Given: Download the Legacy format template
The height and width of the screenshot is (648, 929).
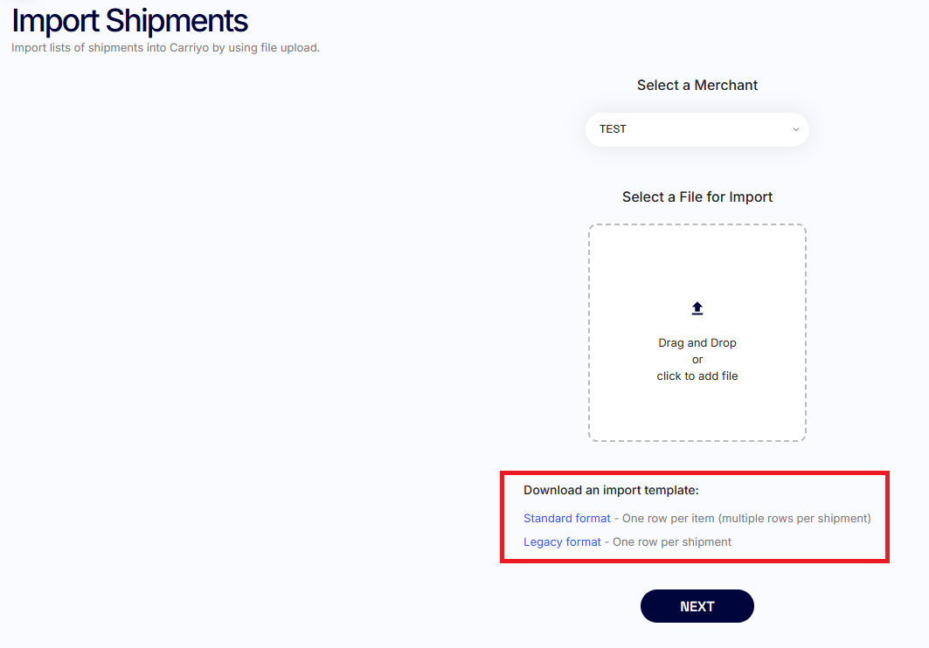Looking at the screenshot, I should (x=562, y=542).
